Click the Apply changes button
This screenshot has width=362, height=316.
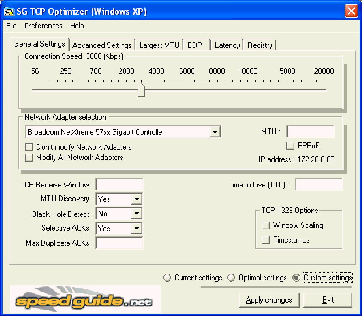pos(269,300)
